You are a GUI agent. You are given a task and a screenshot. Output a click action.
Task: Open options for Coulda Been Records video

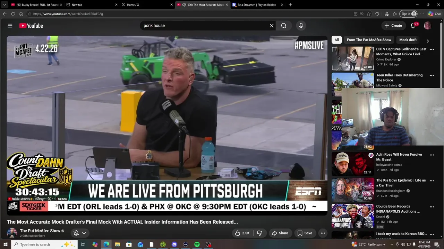[x=432, y=207]
